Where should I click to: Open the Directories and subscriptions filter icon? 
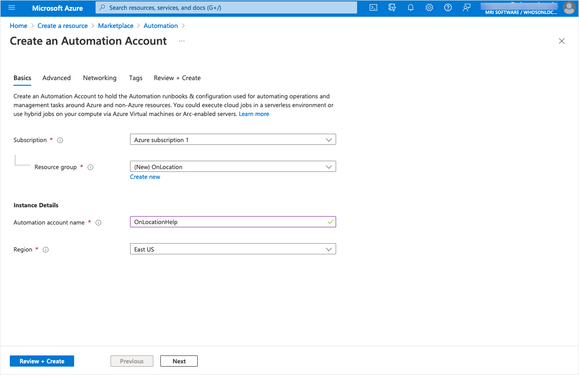(392, 8)
